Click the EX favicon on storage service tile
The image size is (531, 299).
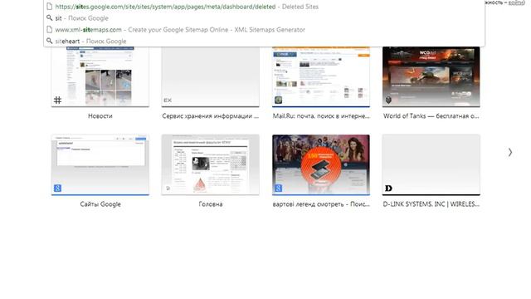point(168,100)
